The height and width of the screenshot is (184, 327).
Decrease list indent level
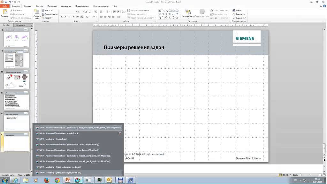click(114, 12)
